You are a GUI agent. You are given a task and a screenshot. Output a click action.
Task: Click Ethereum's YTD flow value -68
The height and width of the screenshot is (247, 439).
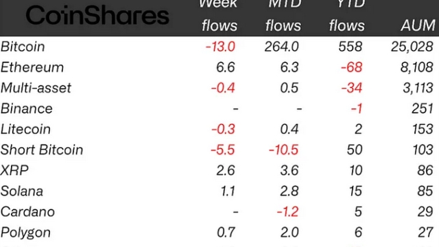coord(352,67)
